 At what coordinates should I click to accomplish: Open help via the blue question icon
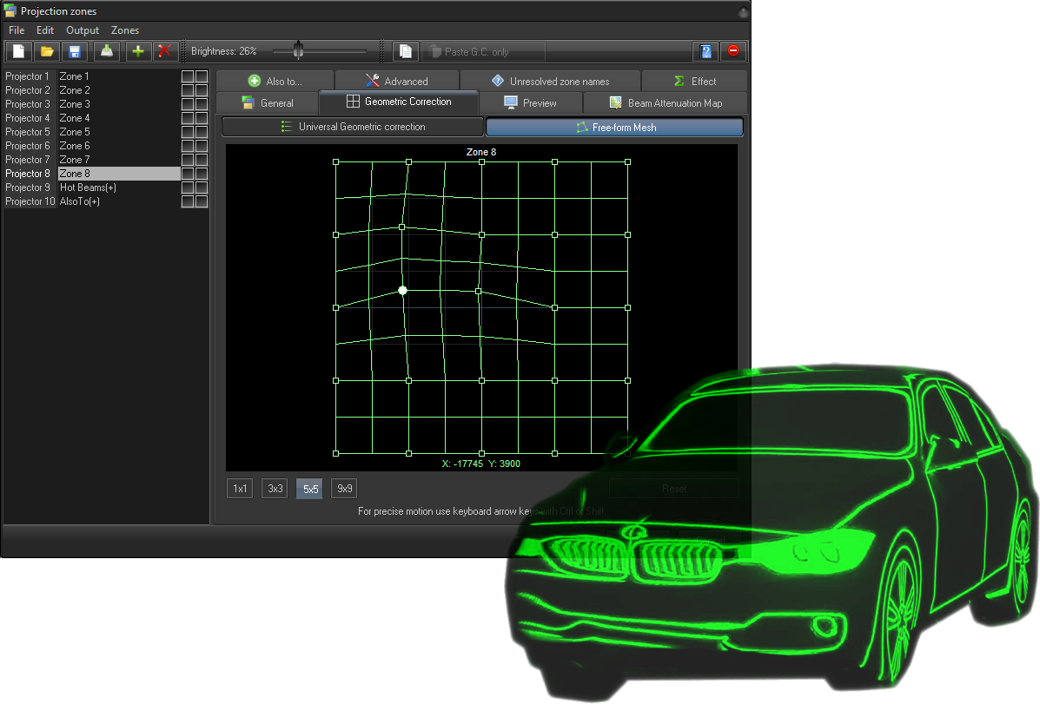coord(705,52)
